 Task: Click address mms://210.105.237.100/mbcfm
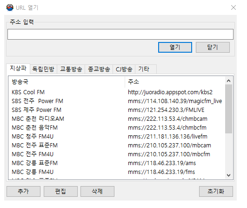pyautogui.click(x=169, y=154)
